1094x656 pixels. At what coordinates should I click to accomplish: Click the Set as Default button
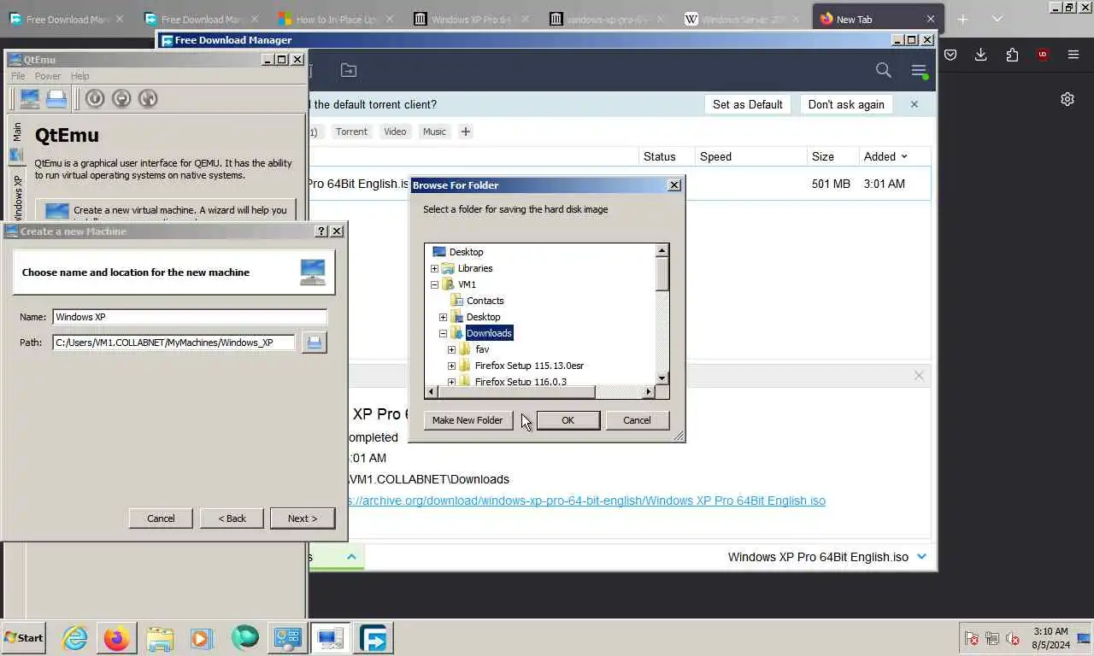click(748, 104)
